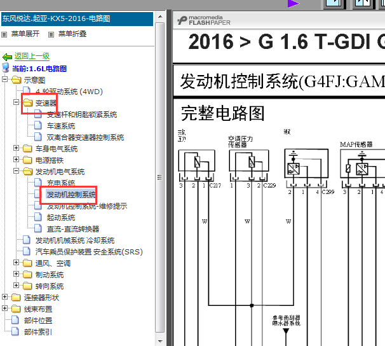Click the 部件索引 document icon

click(x=15, y=331)
